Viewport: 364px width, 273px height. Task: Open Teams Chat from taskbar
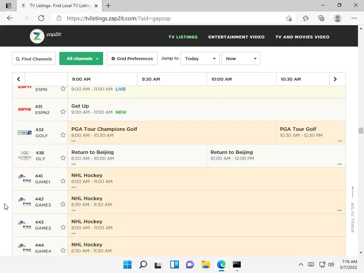click(190, 264)
